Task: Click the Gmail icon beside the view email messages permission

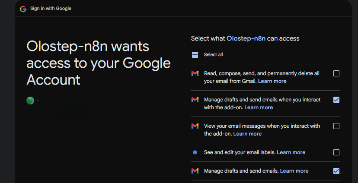Action: pos(195,126)
